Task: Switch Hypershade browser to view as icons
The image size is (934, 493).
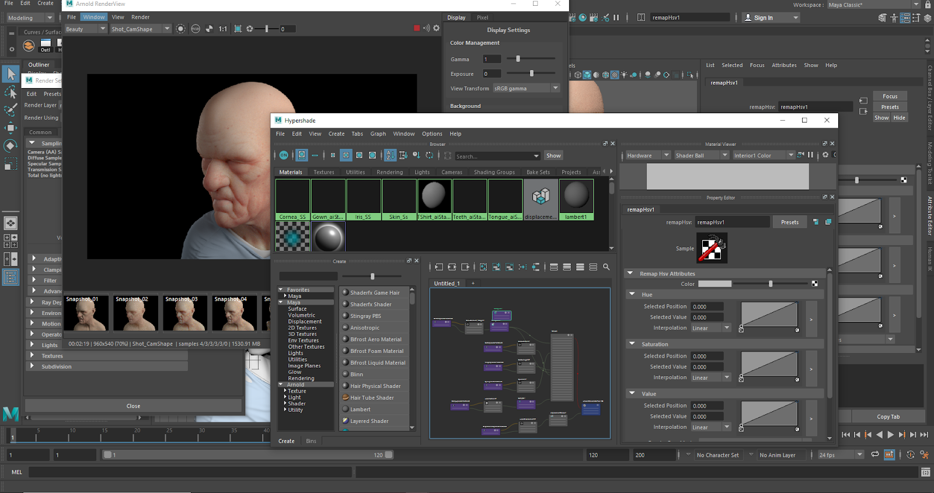Action: pyautogui.click(x=302, y=155)
